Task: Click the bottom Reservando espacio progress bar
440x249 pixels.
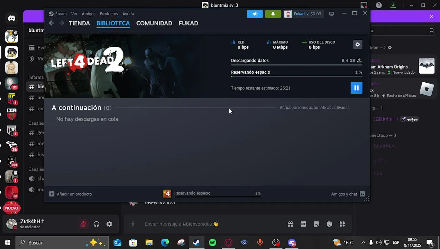Action: [x=217, y=197]
